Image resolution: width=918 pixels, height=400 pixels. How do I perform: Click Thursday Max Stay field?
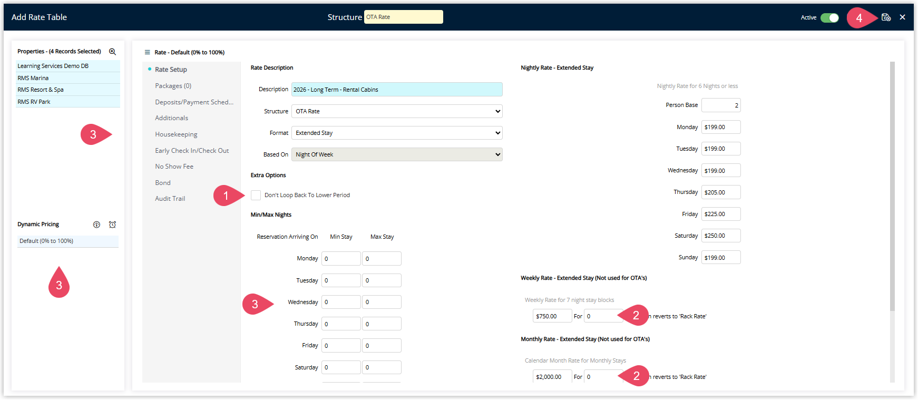(382, 324)
